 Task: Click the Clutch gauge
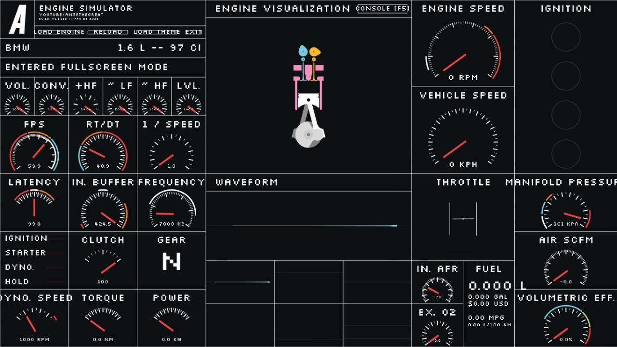click(103, 264)
